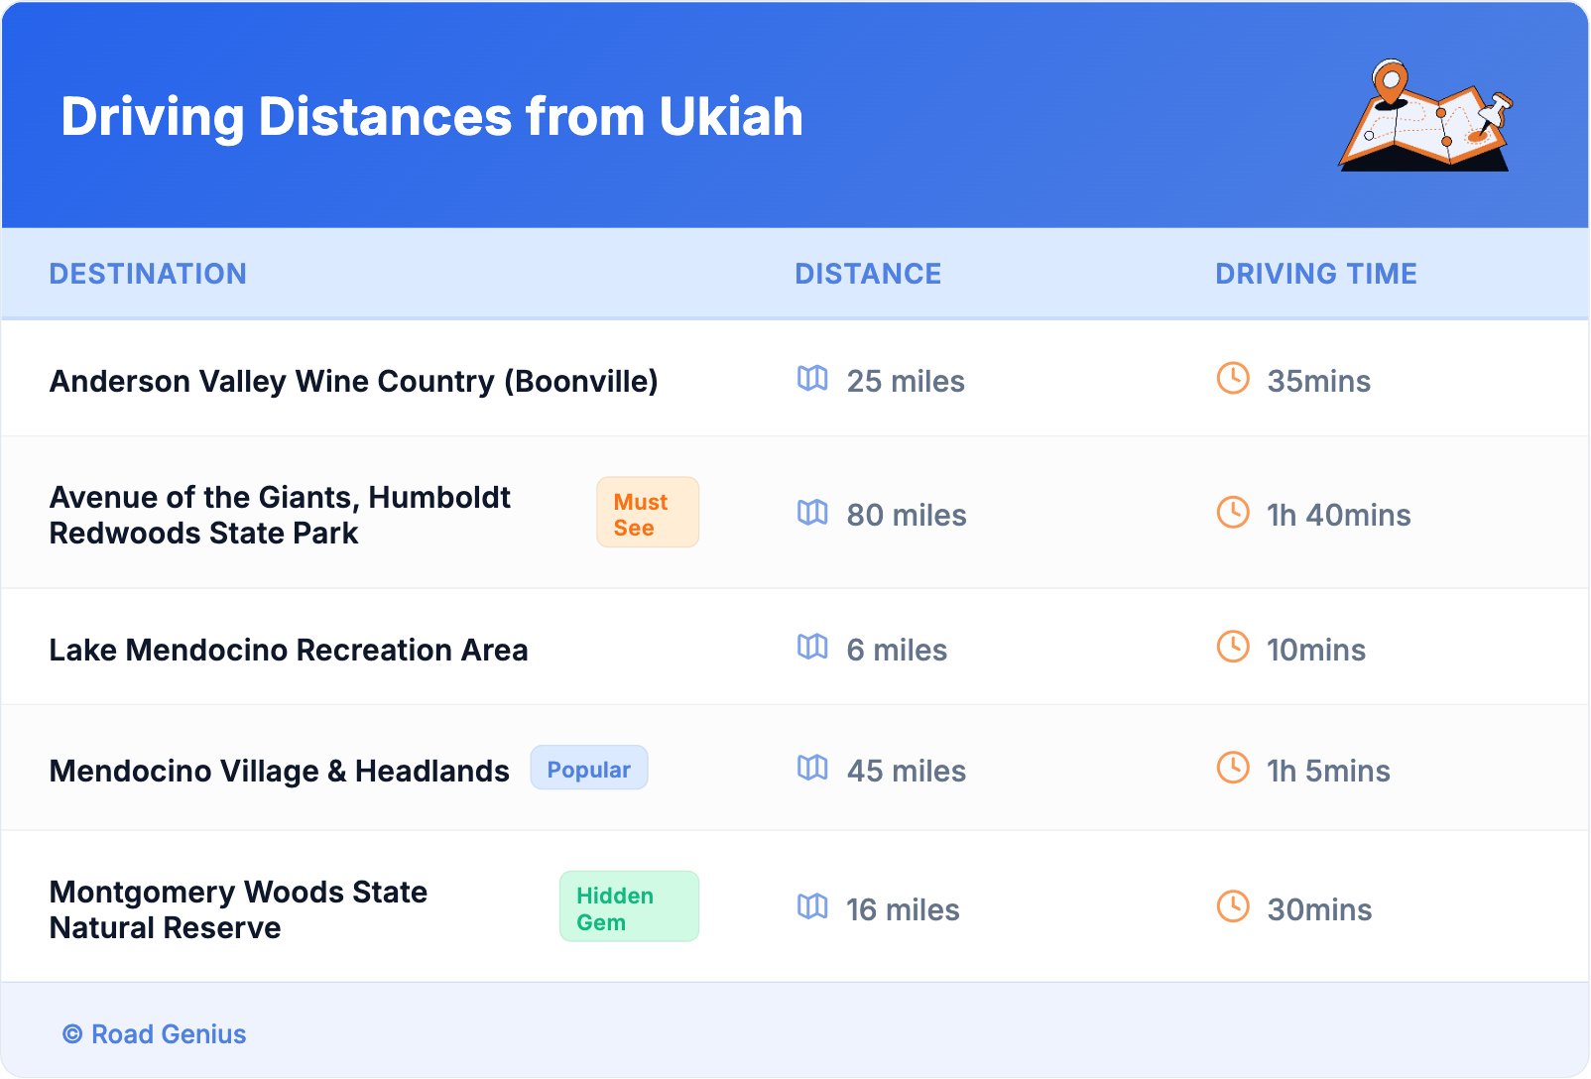Select Anderson Valley Wine Country destination
This screenshot has height=1079, width=1591.
[353, 382]
